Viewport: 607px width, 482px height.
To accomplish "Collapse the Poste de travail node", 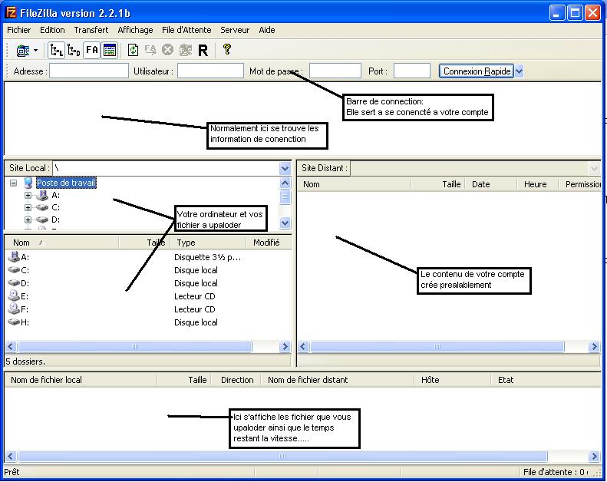I will point(14,183).
